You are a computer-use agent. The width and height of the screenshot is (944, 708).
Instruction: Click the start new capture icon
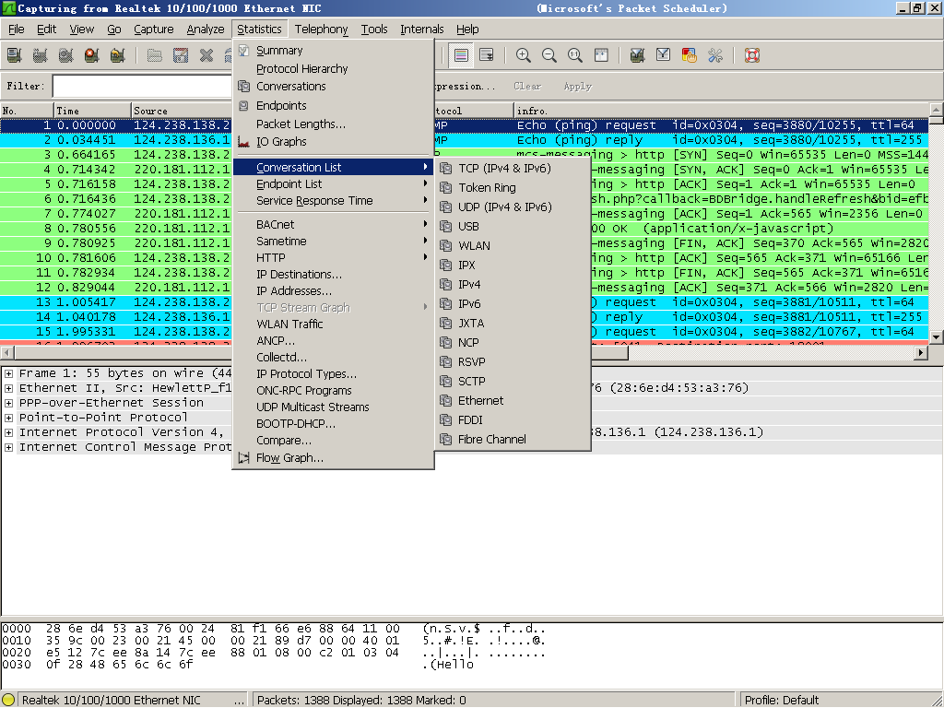click(x=66, y=55)
